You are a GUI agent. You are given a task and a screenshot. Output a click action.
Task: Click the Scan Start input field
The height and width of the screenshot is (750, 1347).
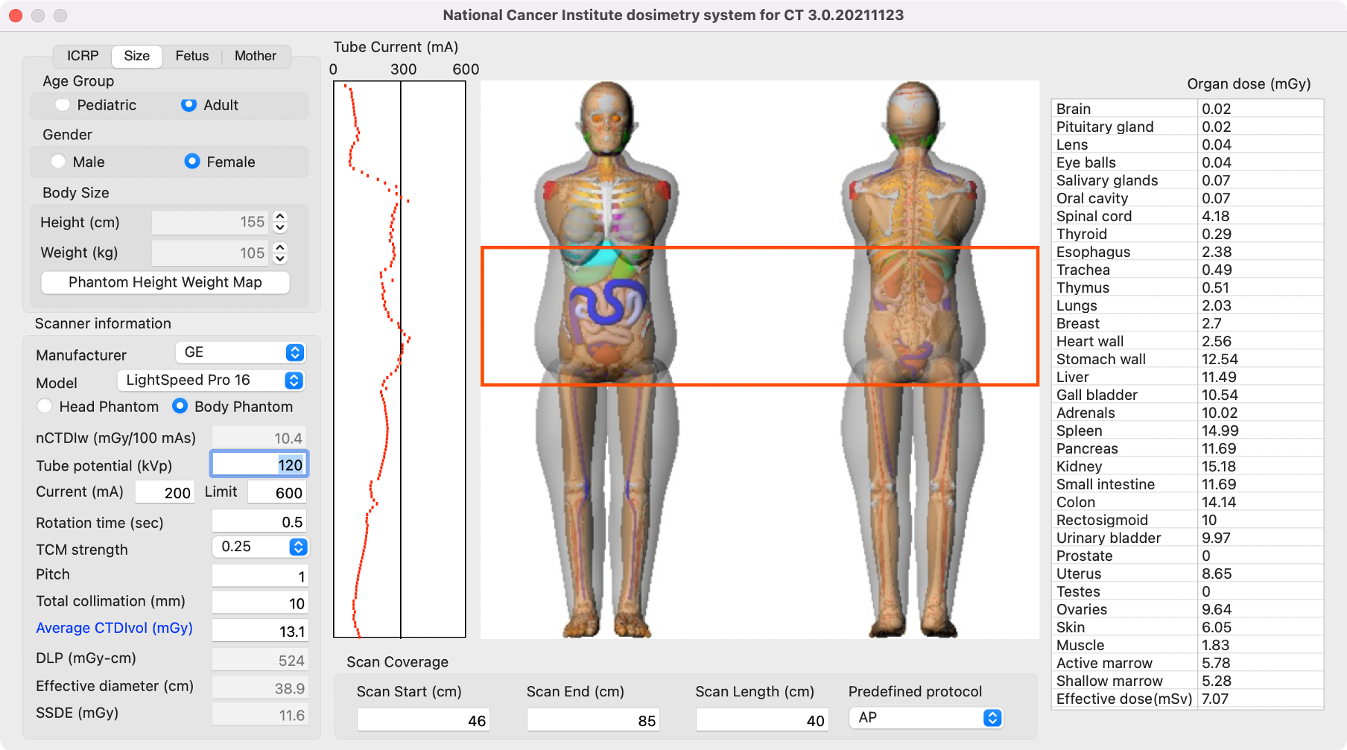click(422, 720)
